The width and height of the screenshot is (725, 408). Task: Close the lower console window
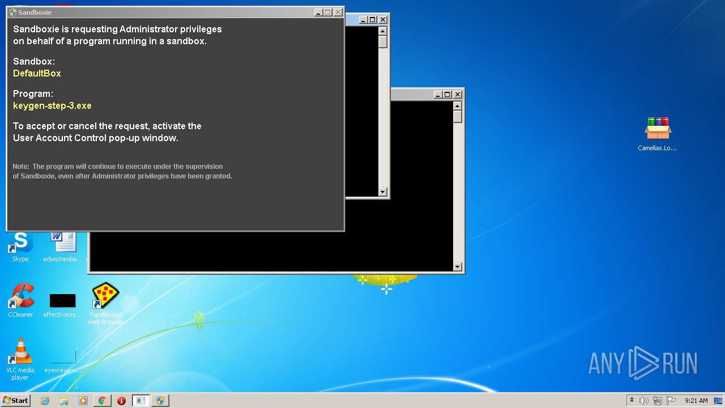(x=458, y=94)
